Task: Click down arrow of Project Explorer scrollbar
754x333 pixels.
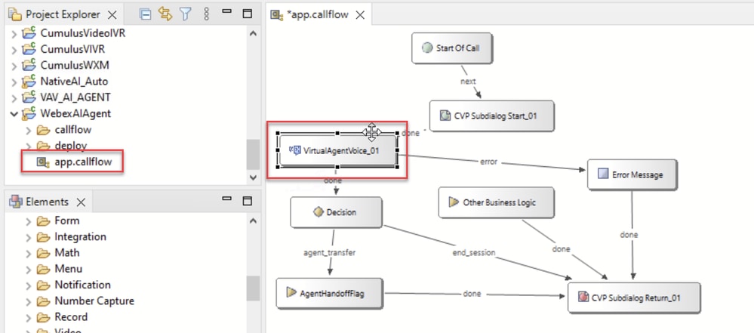Action: coord(254,177)
